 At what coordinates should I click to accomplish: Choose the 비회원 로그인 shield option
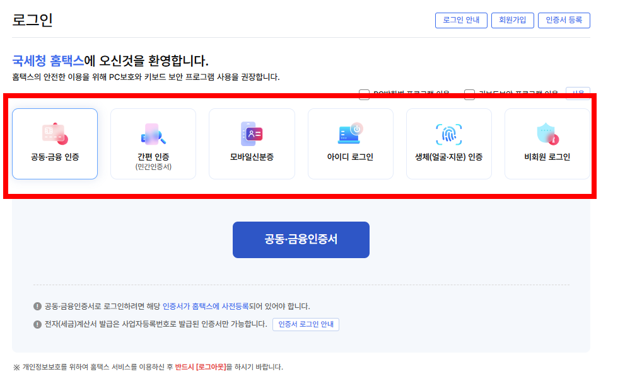pyautogui.click(x=547, y=144)
